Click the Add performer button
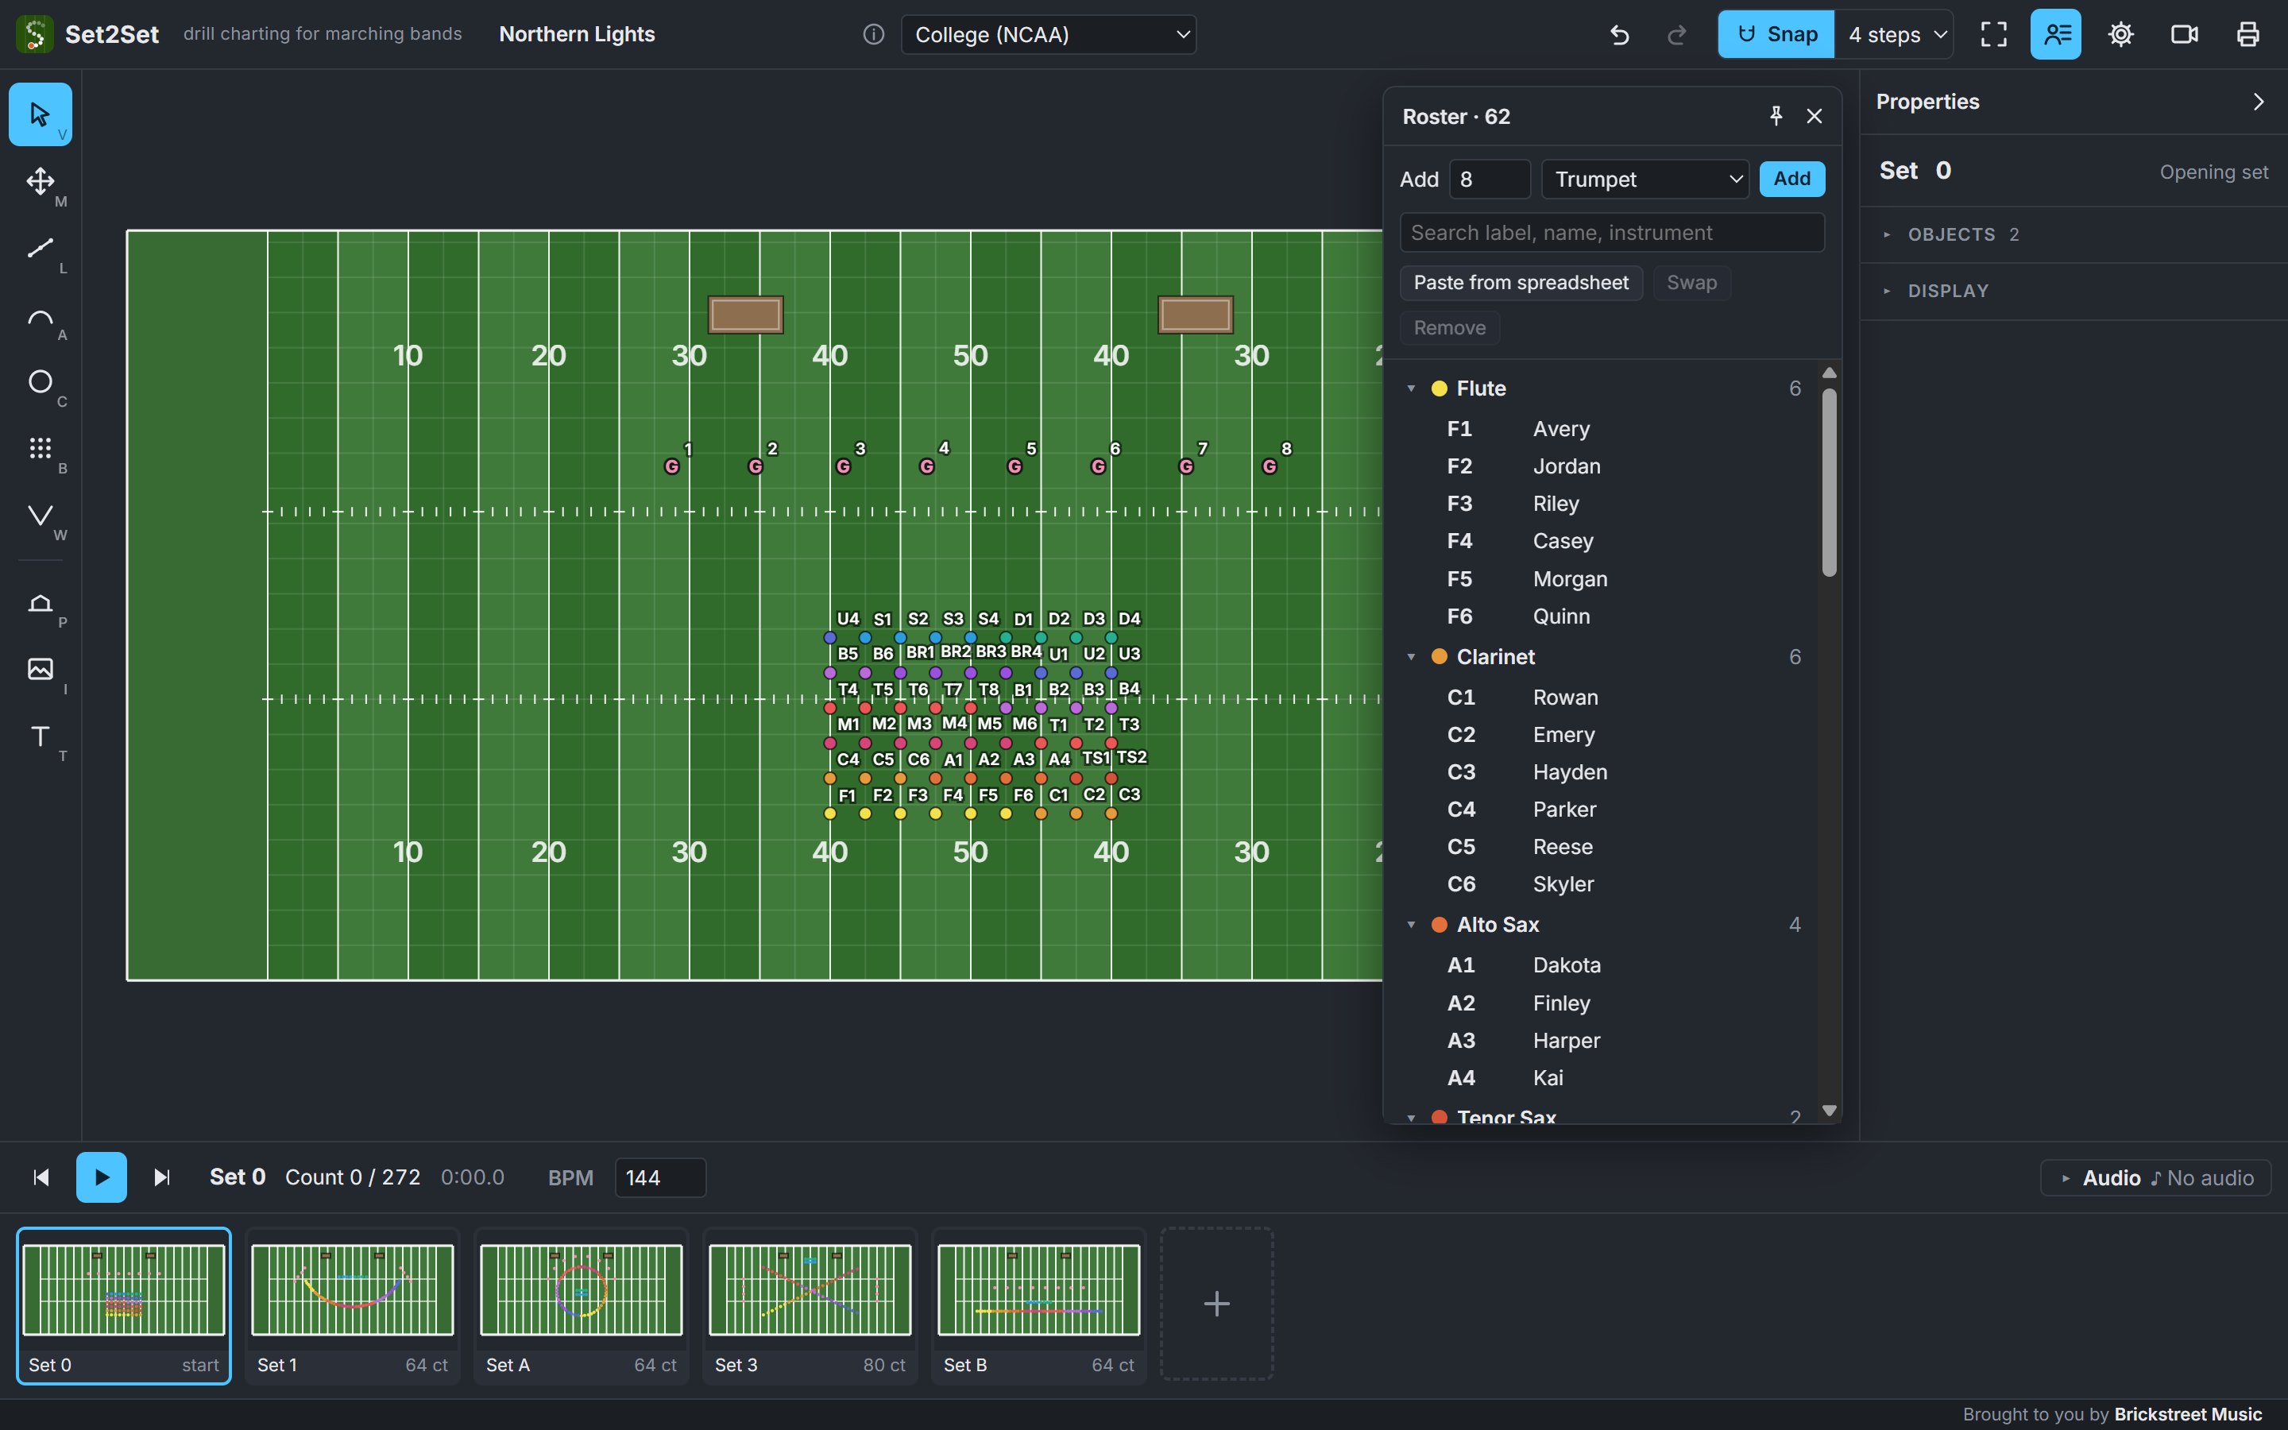Screen dimensions: 2288x1430 pyautogui.click(x=1791, y=180)
